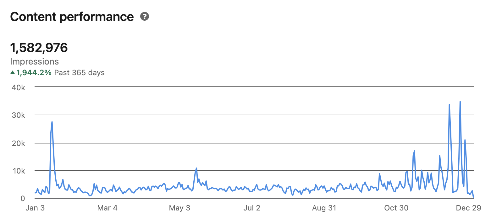Screen dimensions: 491x223
Task: Click the Jul 2 date label
Action: point(252,208)
